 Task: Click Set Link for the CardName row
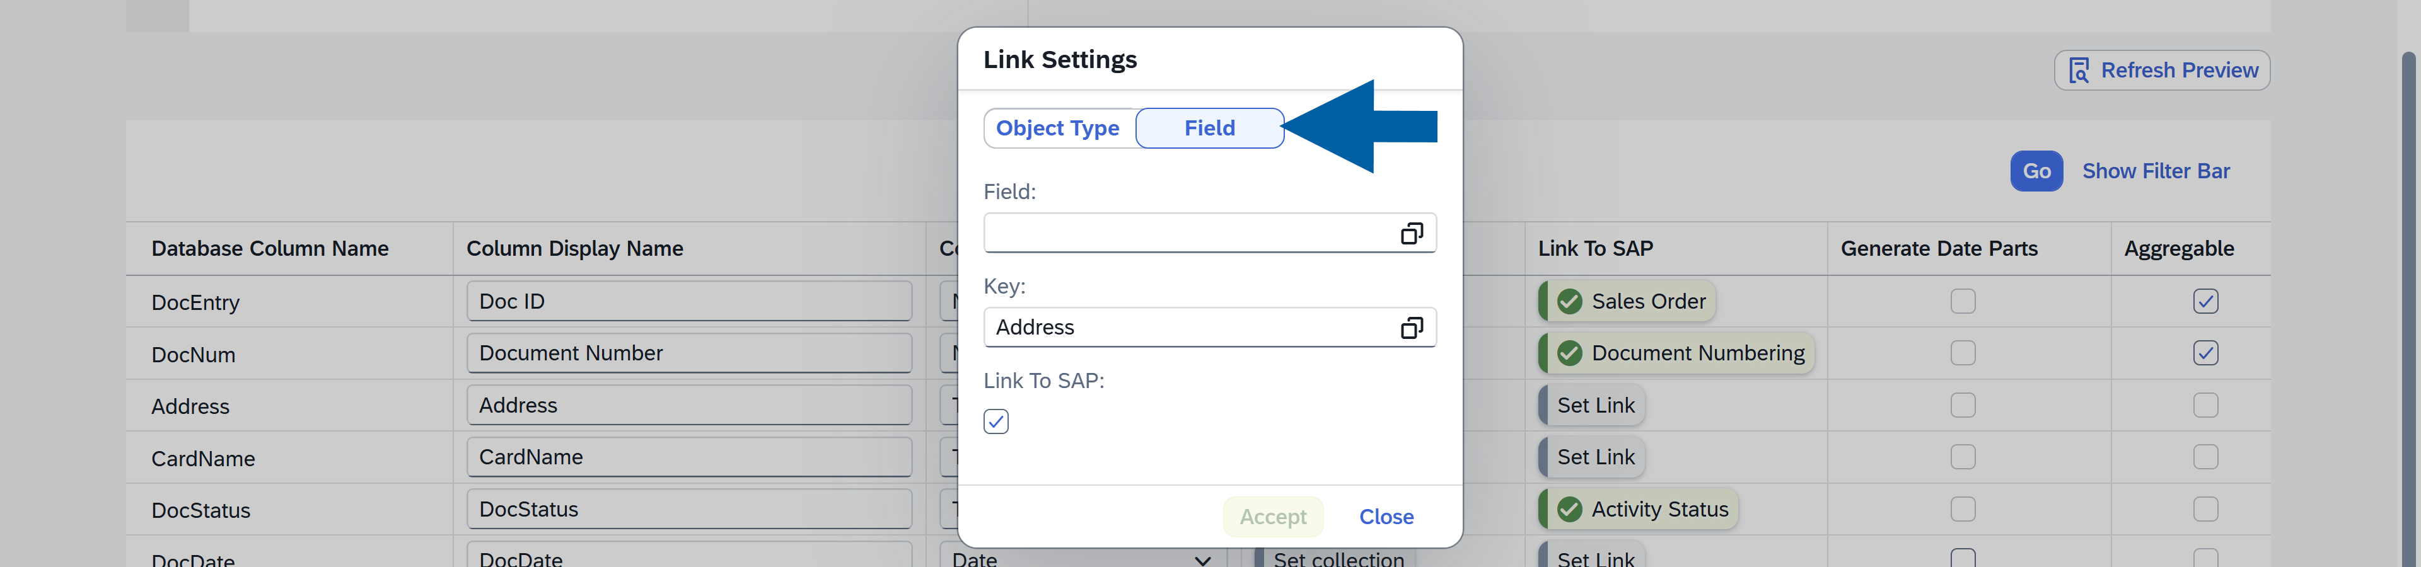click(x=1595, y=457)
